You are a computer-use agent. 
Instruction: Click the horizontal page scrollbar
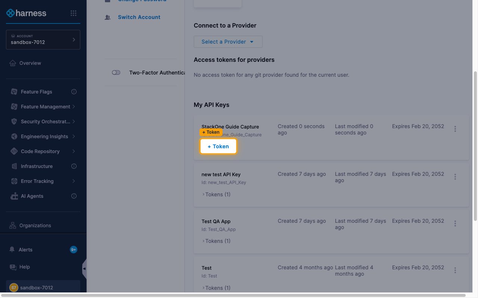coord(233,295)
